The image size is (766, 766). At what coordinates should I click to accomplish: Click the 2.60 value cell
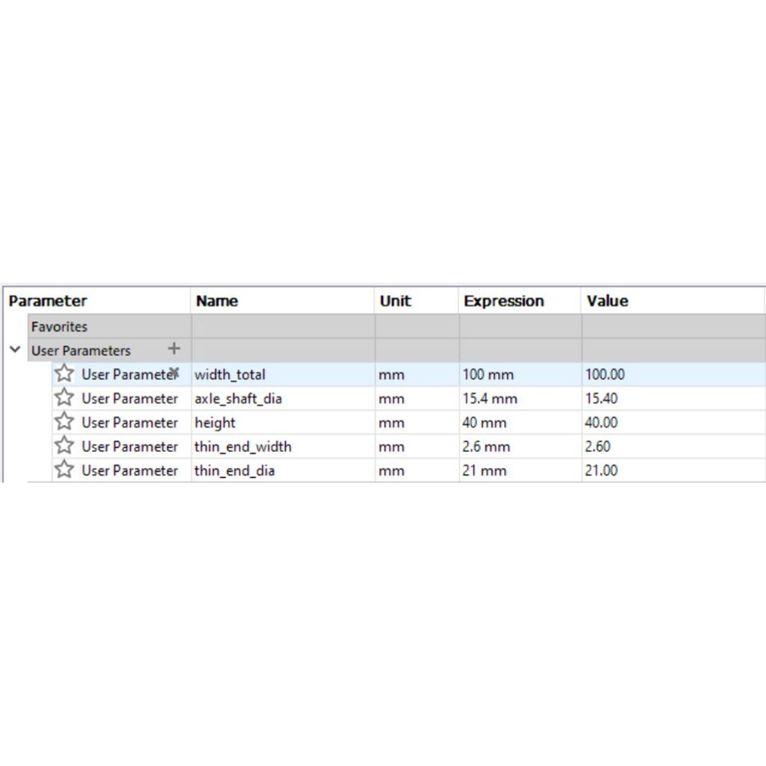tap(673, 447)
